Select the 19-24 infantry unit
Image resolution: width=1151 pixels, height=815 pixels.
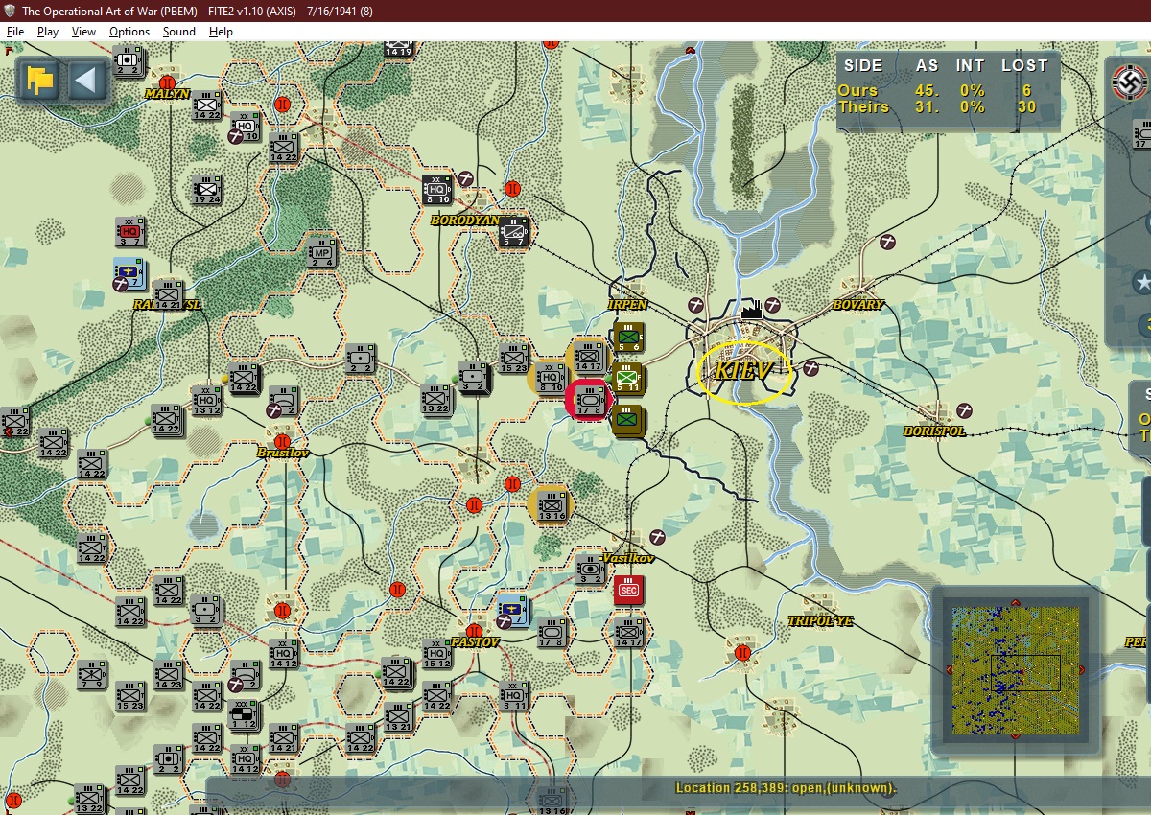pos(207,189)
